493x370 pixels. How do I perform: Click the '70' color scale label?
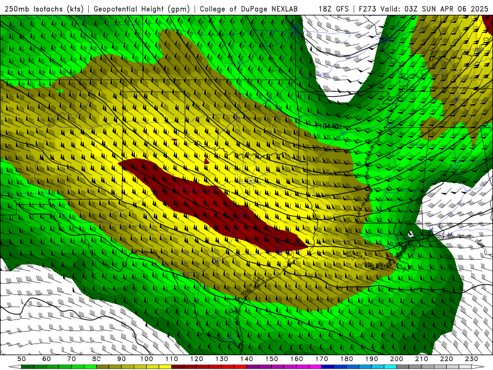pos(71,359)
